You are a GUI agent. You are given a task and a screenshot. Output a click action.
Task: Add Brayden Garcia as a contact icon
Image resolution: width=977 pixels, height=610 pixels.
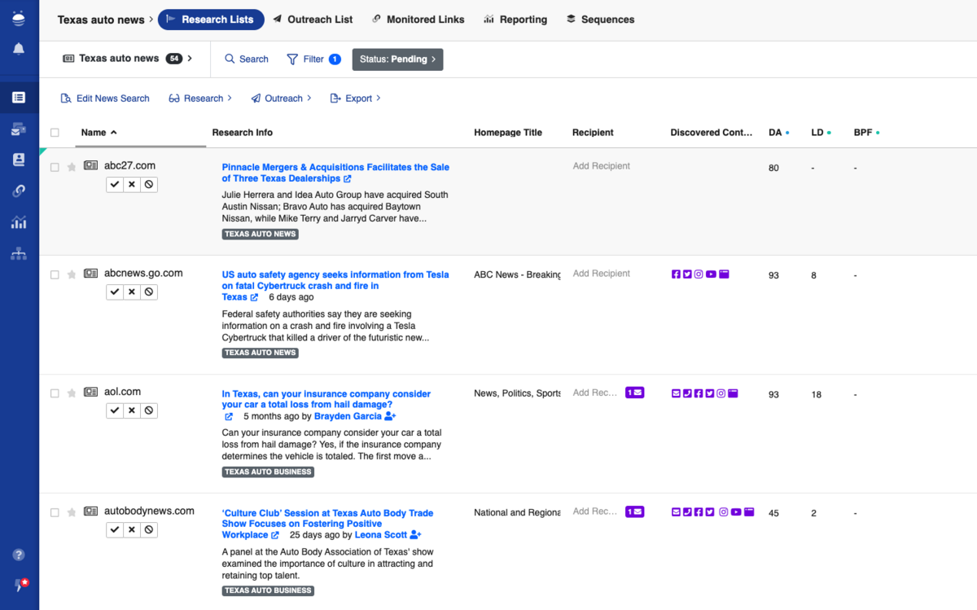click(390, 416)
